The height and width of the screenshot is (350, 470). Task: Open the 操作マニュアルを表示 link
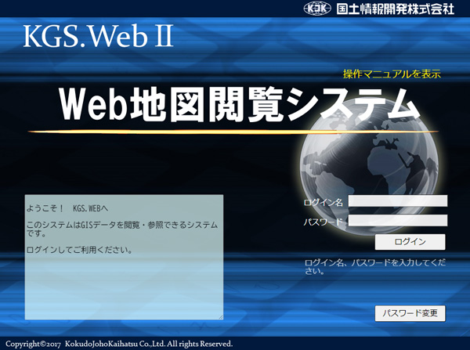point(392,74)
